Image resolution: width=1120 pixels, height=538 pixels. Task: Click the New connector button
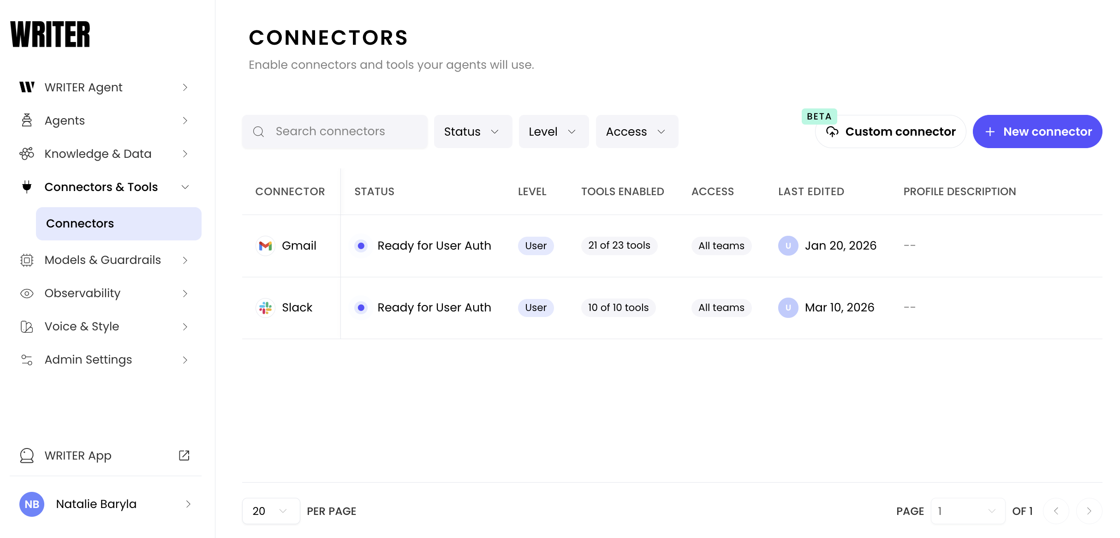(1037, 132)
